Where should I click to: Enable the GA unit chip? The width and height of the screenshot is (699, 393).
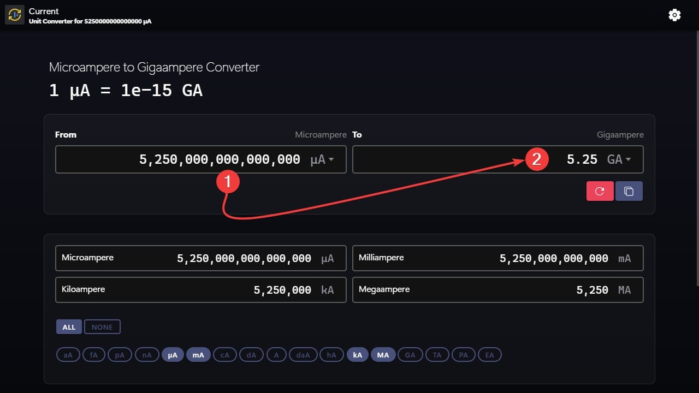[410, 354]
